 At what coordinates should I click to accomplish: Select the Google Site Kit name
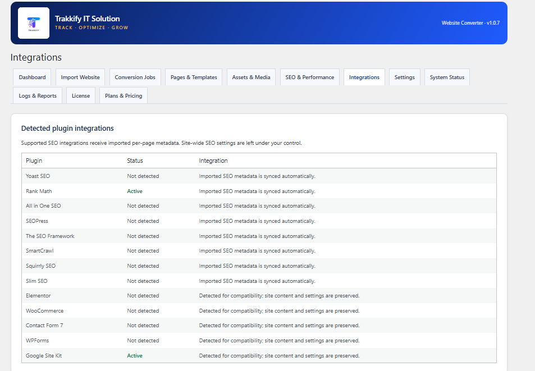pyautogui.click(x=44, y=355)
